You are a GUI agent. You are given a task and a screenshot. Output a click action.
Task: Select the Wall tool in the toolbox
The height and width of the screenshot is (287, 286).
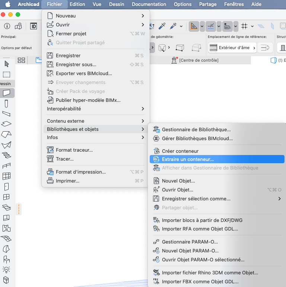click(x=7, y=93)
